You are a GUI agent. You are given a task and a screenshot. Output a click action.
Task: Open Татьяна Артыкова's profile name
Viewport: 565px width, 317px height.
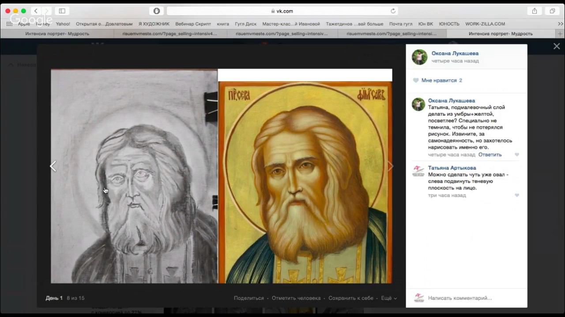click(452, 168)
